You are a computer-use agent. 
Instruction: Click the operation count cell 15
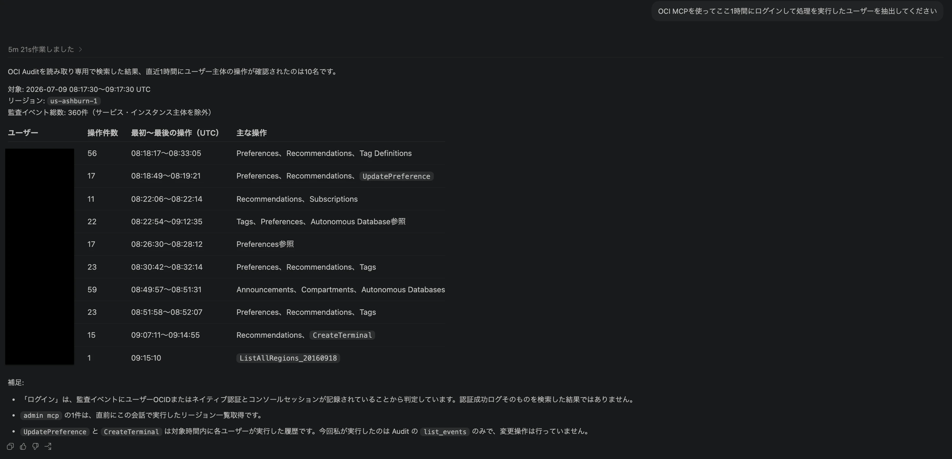(x=91, y=335)
